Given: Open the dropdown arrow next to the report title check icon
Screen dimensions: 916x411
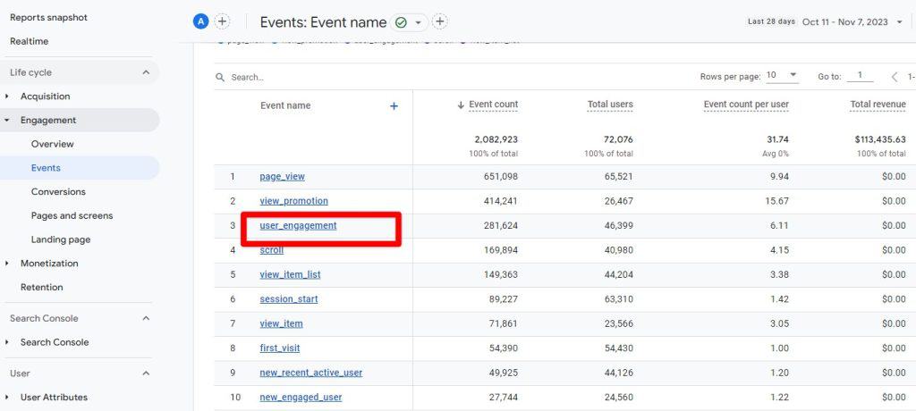Looking at the screenshot, I should pos(419,22).
